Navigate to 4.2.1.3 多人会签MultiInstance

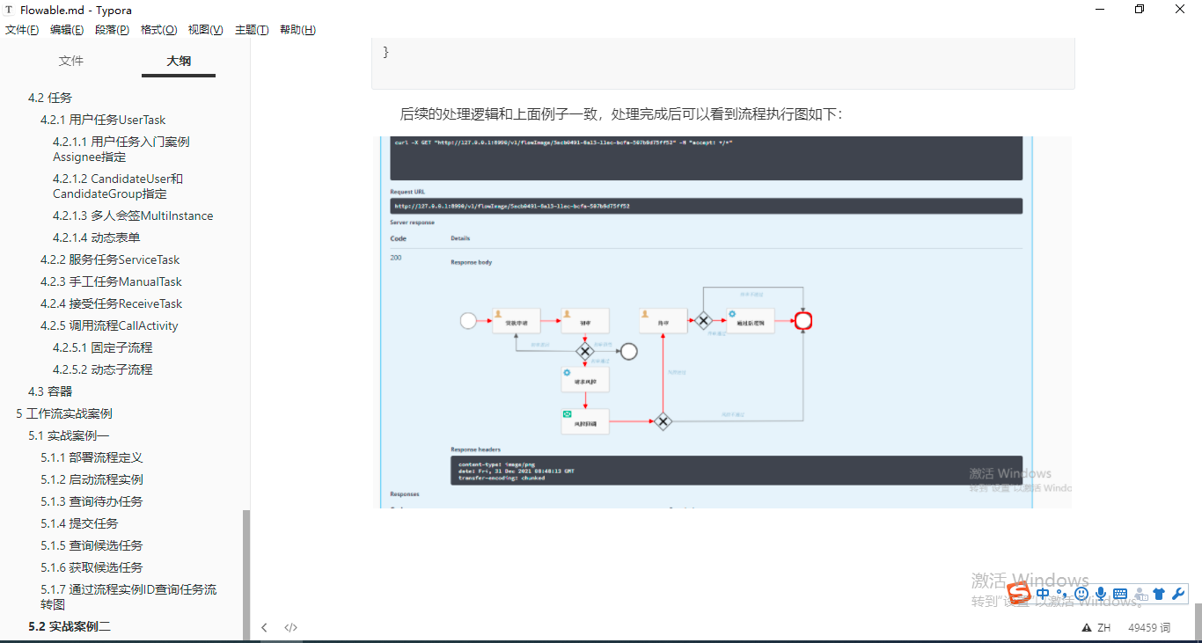[133, 216]
